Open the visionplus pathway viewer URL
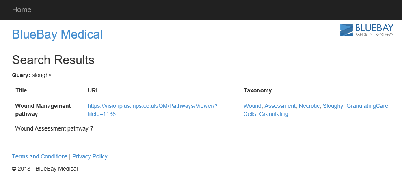This screenshot has width=402, height=182. tap(153, 106)
